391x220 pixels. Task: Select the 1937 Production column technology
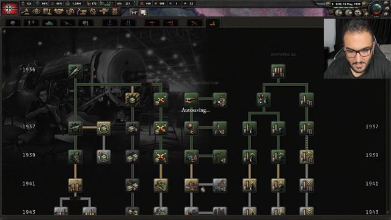(75, 128)
